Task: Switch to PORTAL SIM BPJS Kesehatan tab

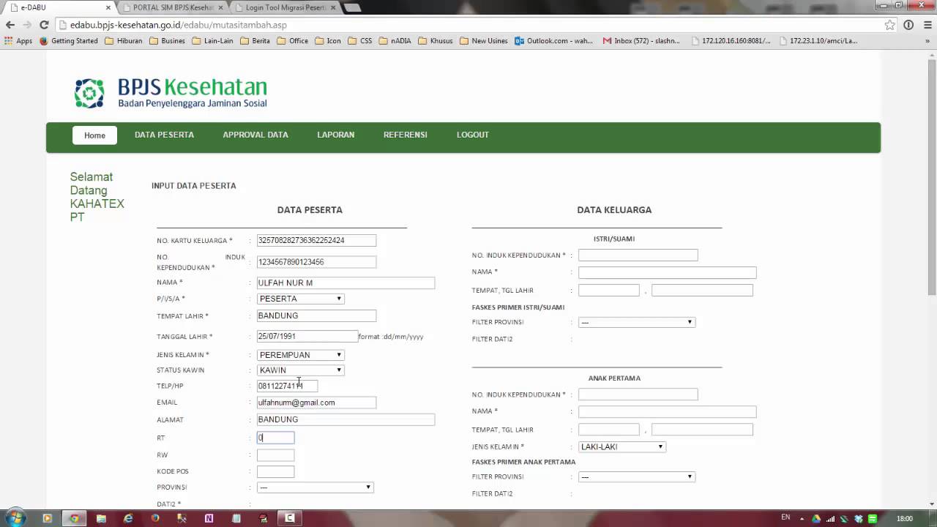Action: 173,7
